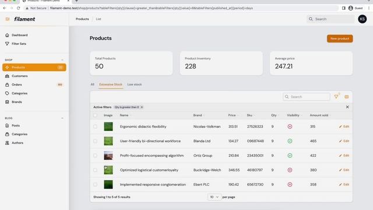Click the Guest profile icon in browser
The height and width of the screenshot is (210, 373).
click(351, 8)
